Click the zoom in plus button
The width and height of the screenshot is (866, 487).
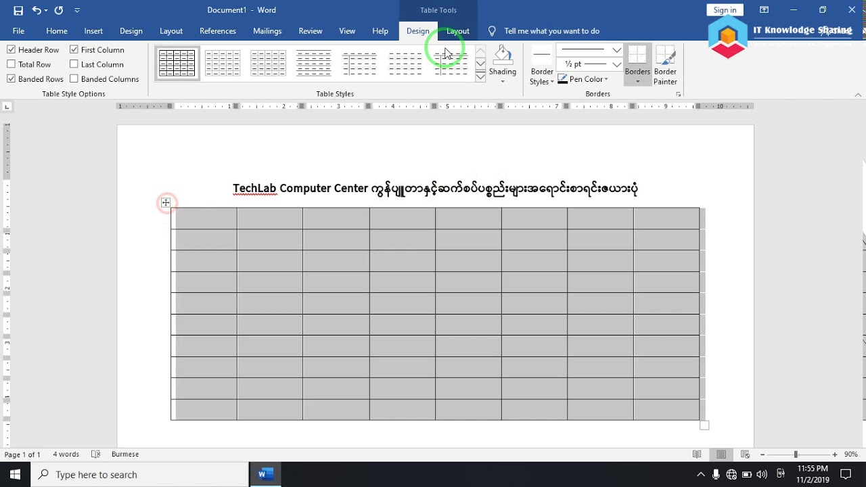tap(835, 455)
